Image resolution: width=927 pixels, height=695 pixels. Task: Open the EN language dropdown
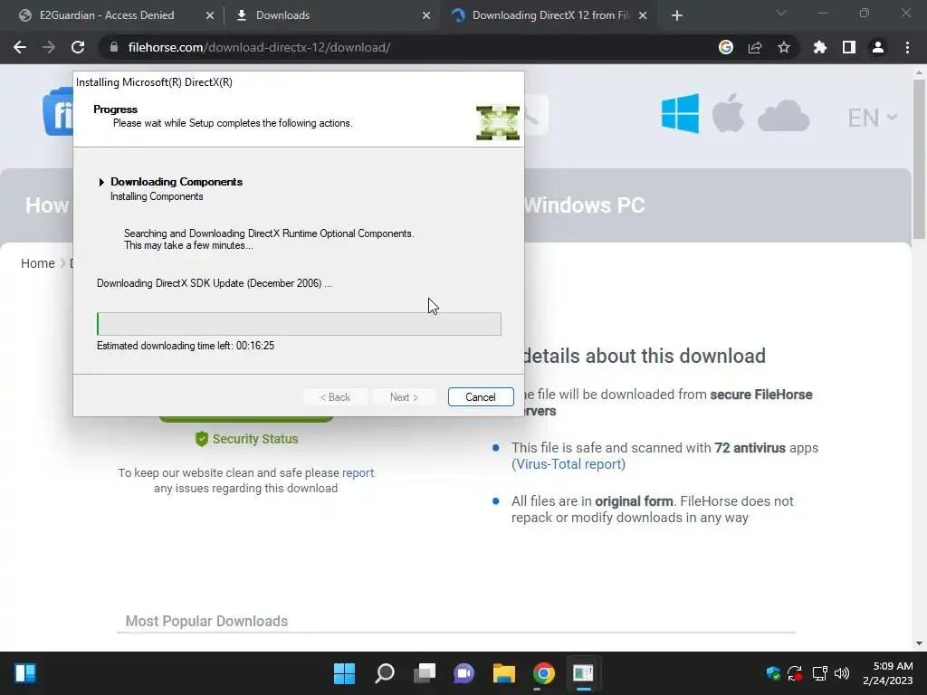coord(873,118)
